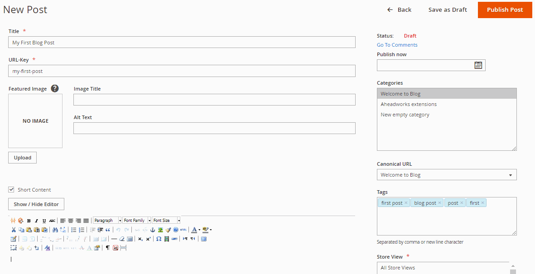Open the Canonical URL dropdown
Image resolution: width=535 pixels, height=274 pixels.
447,175
